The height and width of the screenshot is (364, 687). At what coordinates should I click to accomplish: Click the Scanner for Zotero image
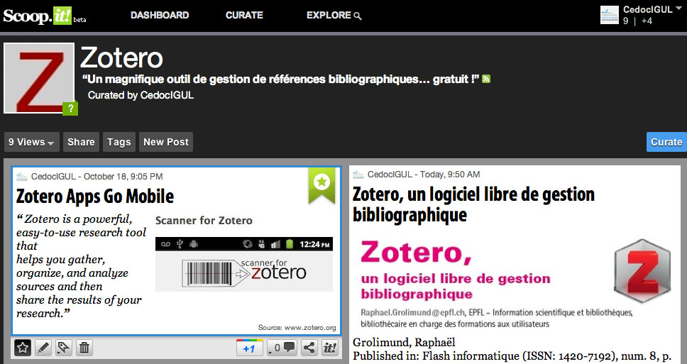244,264
